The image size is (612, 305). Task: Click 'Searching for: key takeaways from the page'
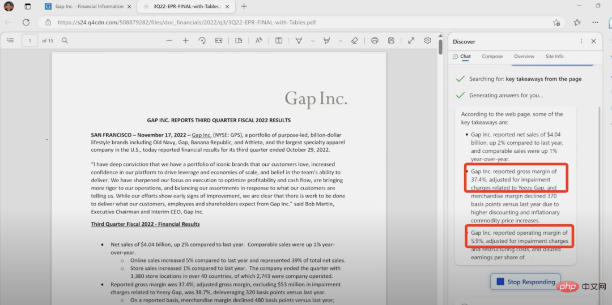click(525, 79)
